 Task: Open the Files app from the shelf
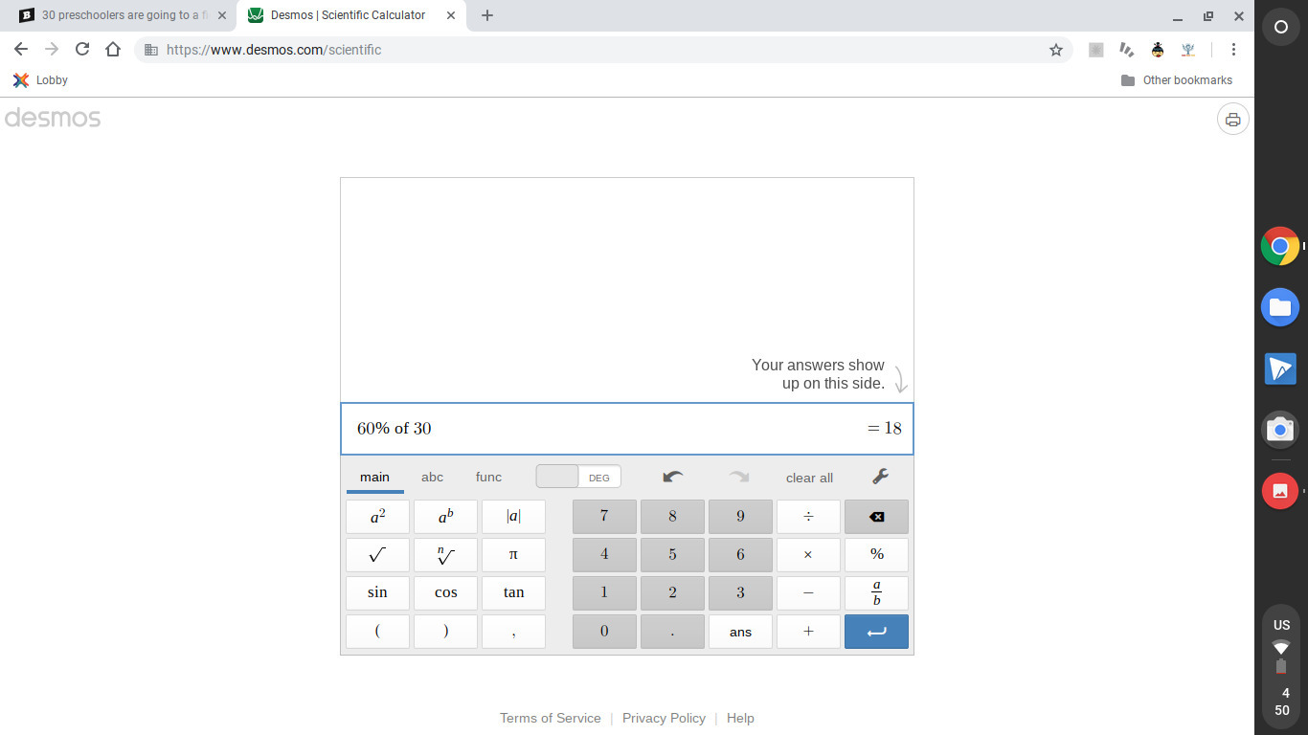point(1280,307)
